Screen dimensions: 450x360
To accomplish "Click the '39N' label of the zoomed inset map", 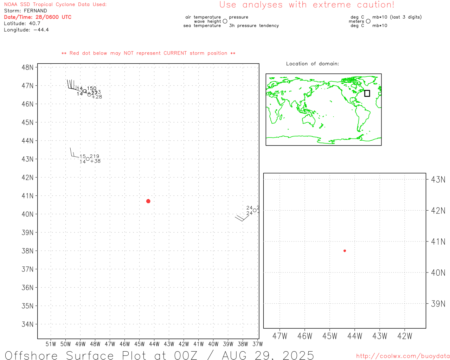I will (x=438, y=304).
